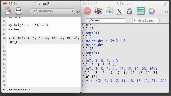
Task: Click the printer icon in temp.R toolbar
Action: [18, 11]
